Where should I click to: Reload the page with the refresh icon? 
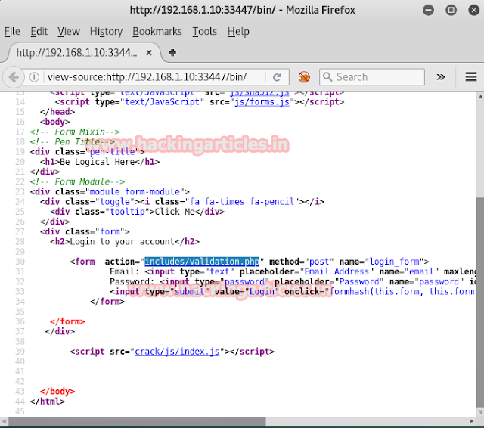pos(277,77)
